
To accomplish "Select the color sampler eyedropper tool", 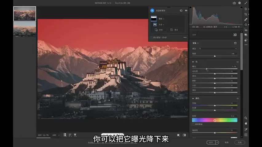I will tap(246, 130).
